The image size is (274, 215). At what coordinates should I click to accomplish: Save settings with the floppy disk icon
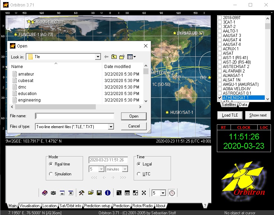click(99, 193)
